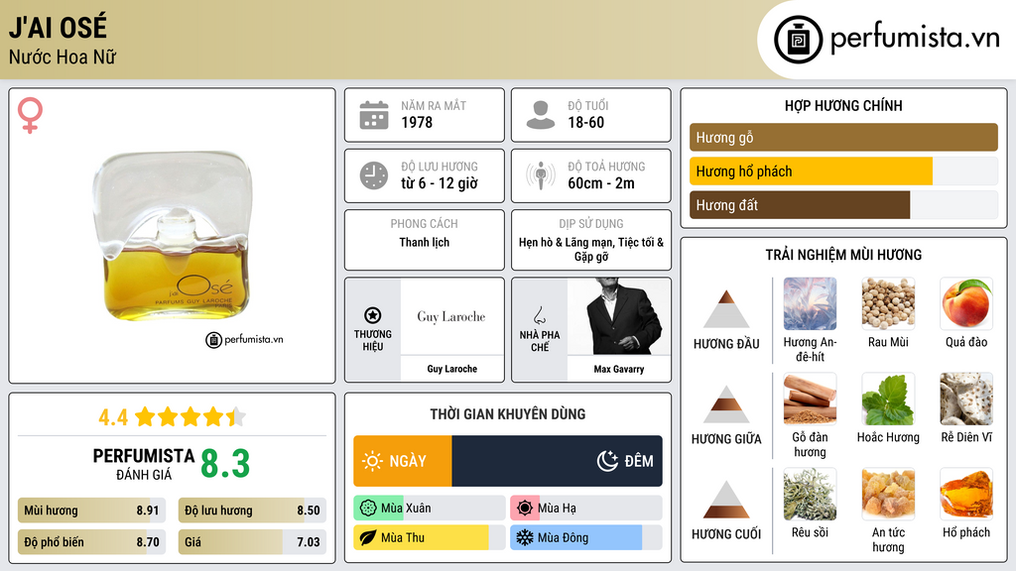
Task: Click the Rêu sồi oakmoss image
Action: [x=810, y=495]
